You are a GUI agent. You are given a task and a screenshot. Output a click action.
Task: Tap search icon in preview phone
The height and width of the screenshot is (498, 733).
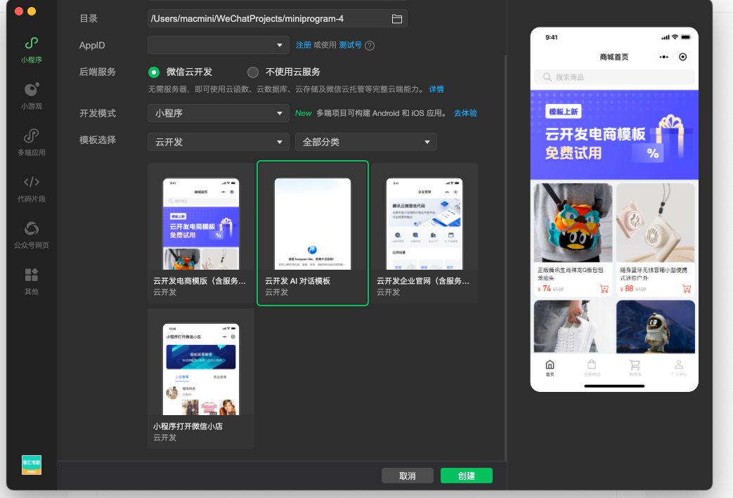click(x=547, y=77)
